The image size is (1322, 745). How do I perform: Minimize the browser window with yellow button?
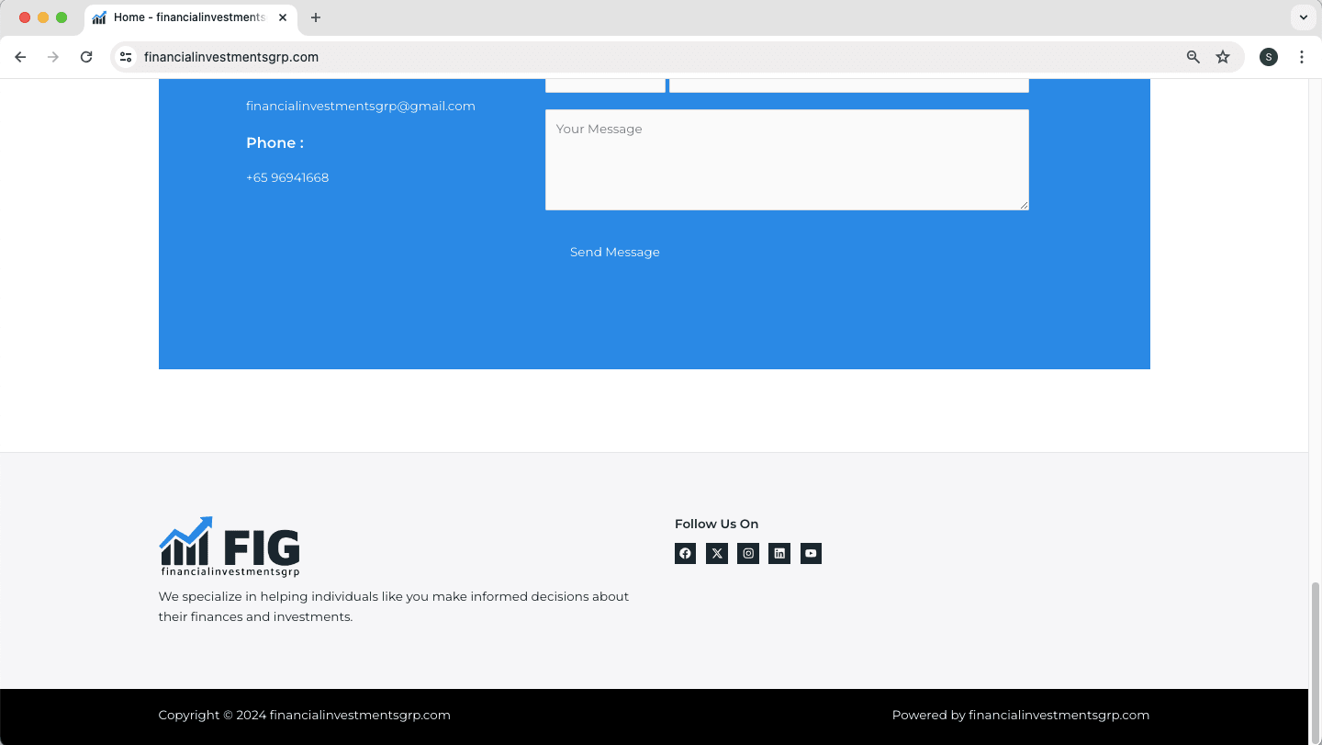43,17
